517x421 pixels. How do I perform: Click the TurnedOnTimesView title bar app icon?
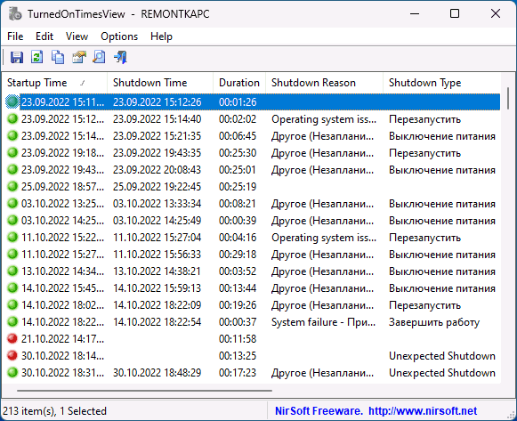(x=15, y=14)
